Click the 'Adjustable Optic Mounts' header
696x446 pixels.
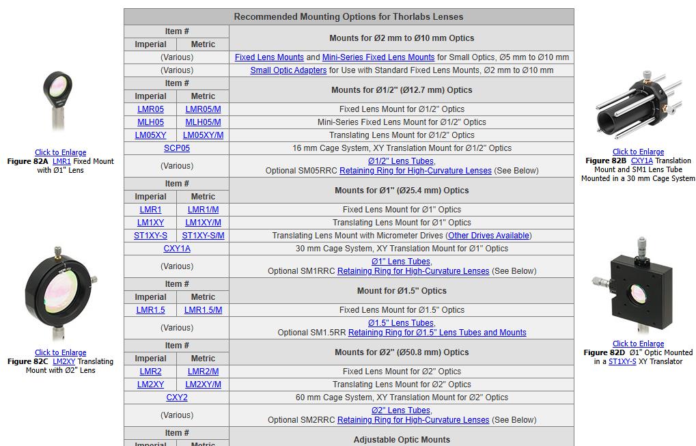coord(402,440)
